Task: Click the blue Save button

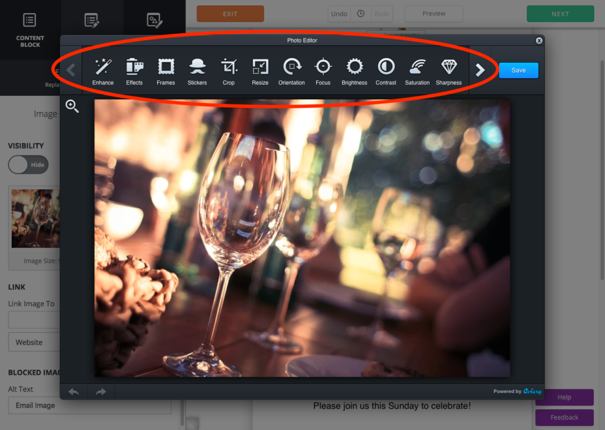Action: (x=518, y=70)
